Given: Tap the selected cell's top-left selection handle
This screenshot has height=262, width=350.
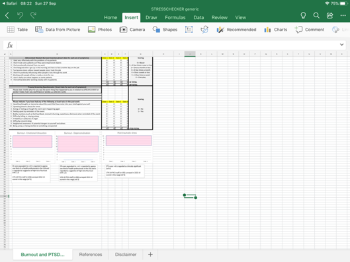Looking at the screenshot, I should point(185,195).
